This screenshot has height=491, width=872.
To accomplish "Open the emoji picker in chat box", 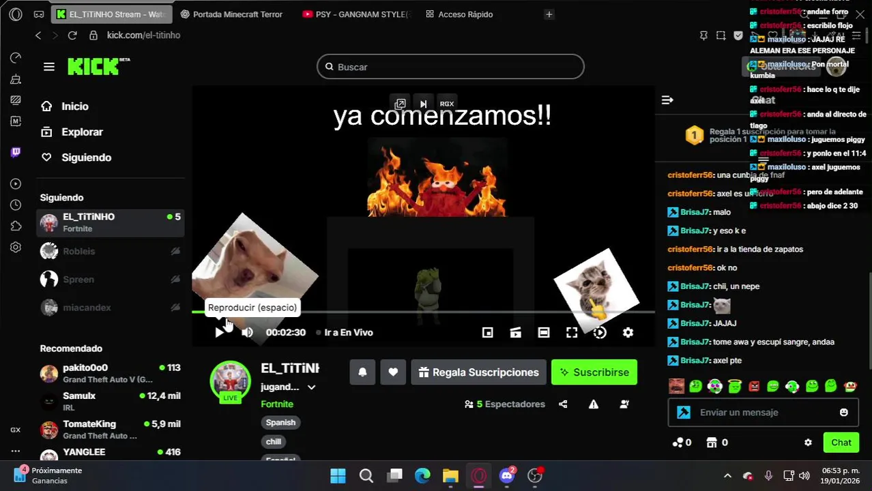I will coord(844,412).
